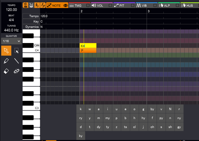Click the phoneme key 'o'
Screen dimensions: 199x141
134,109
